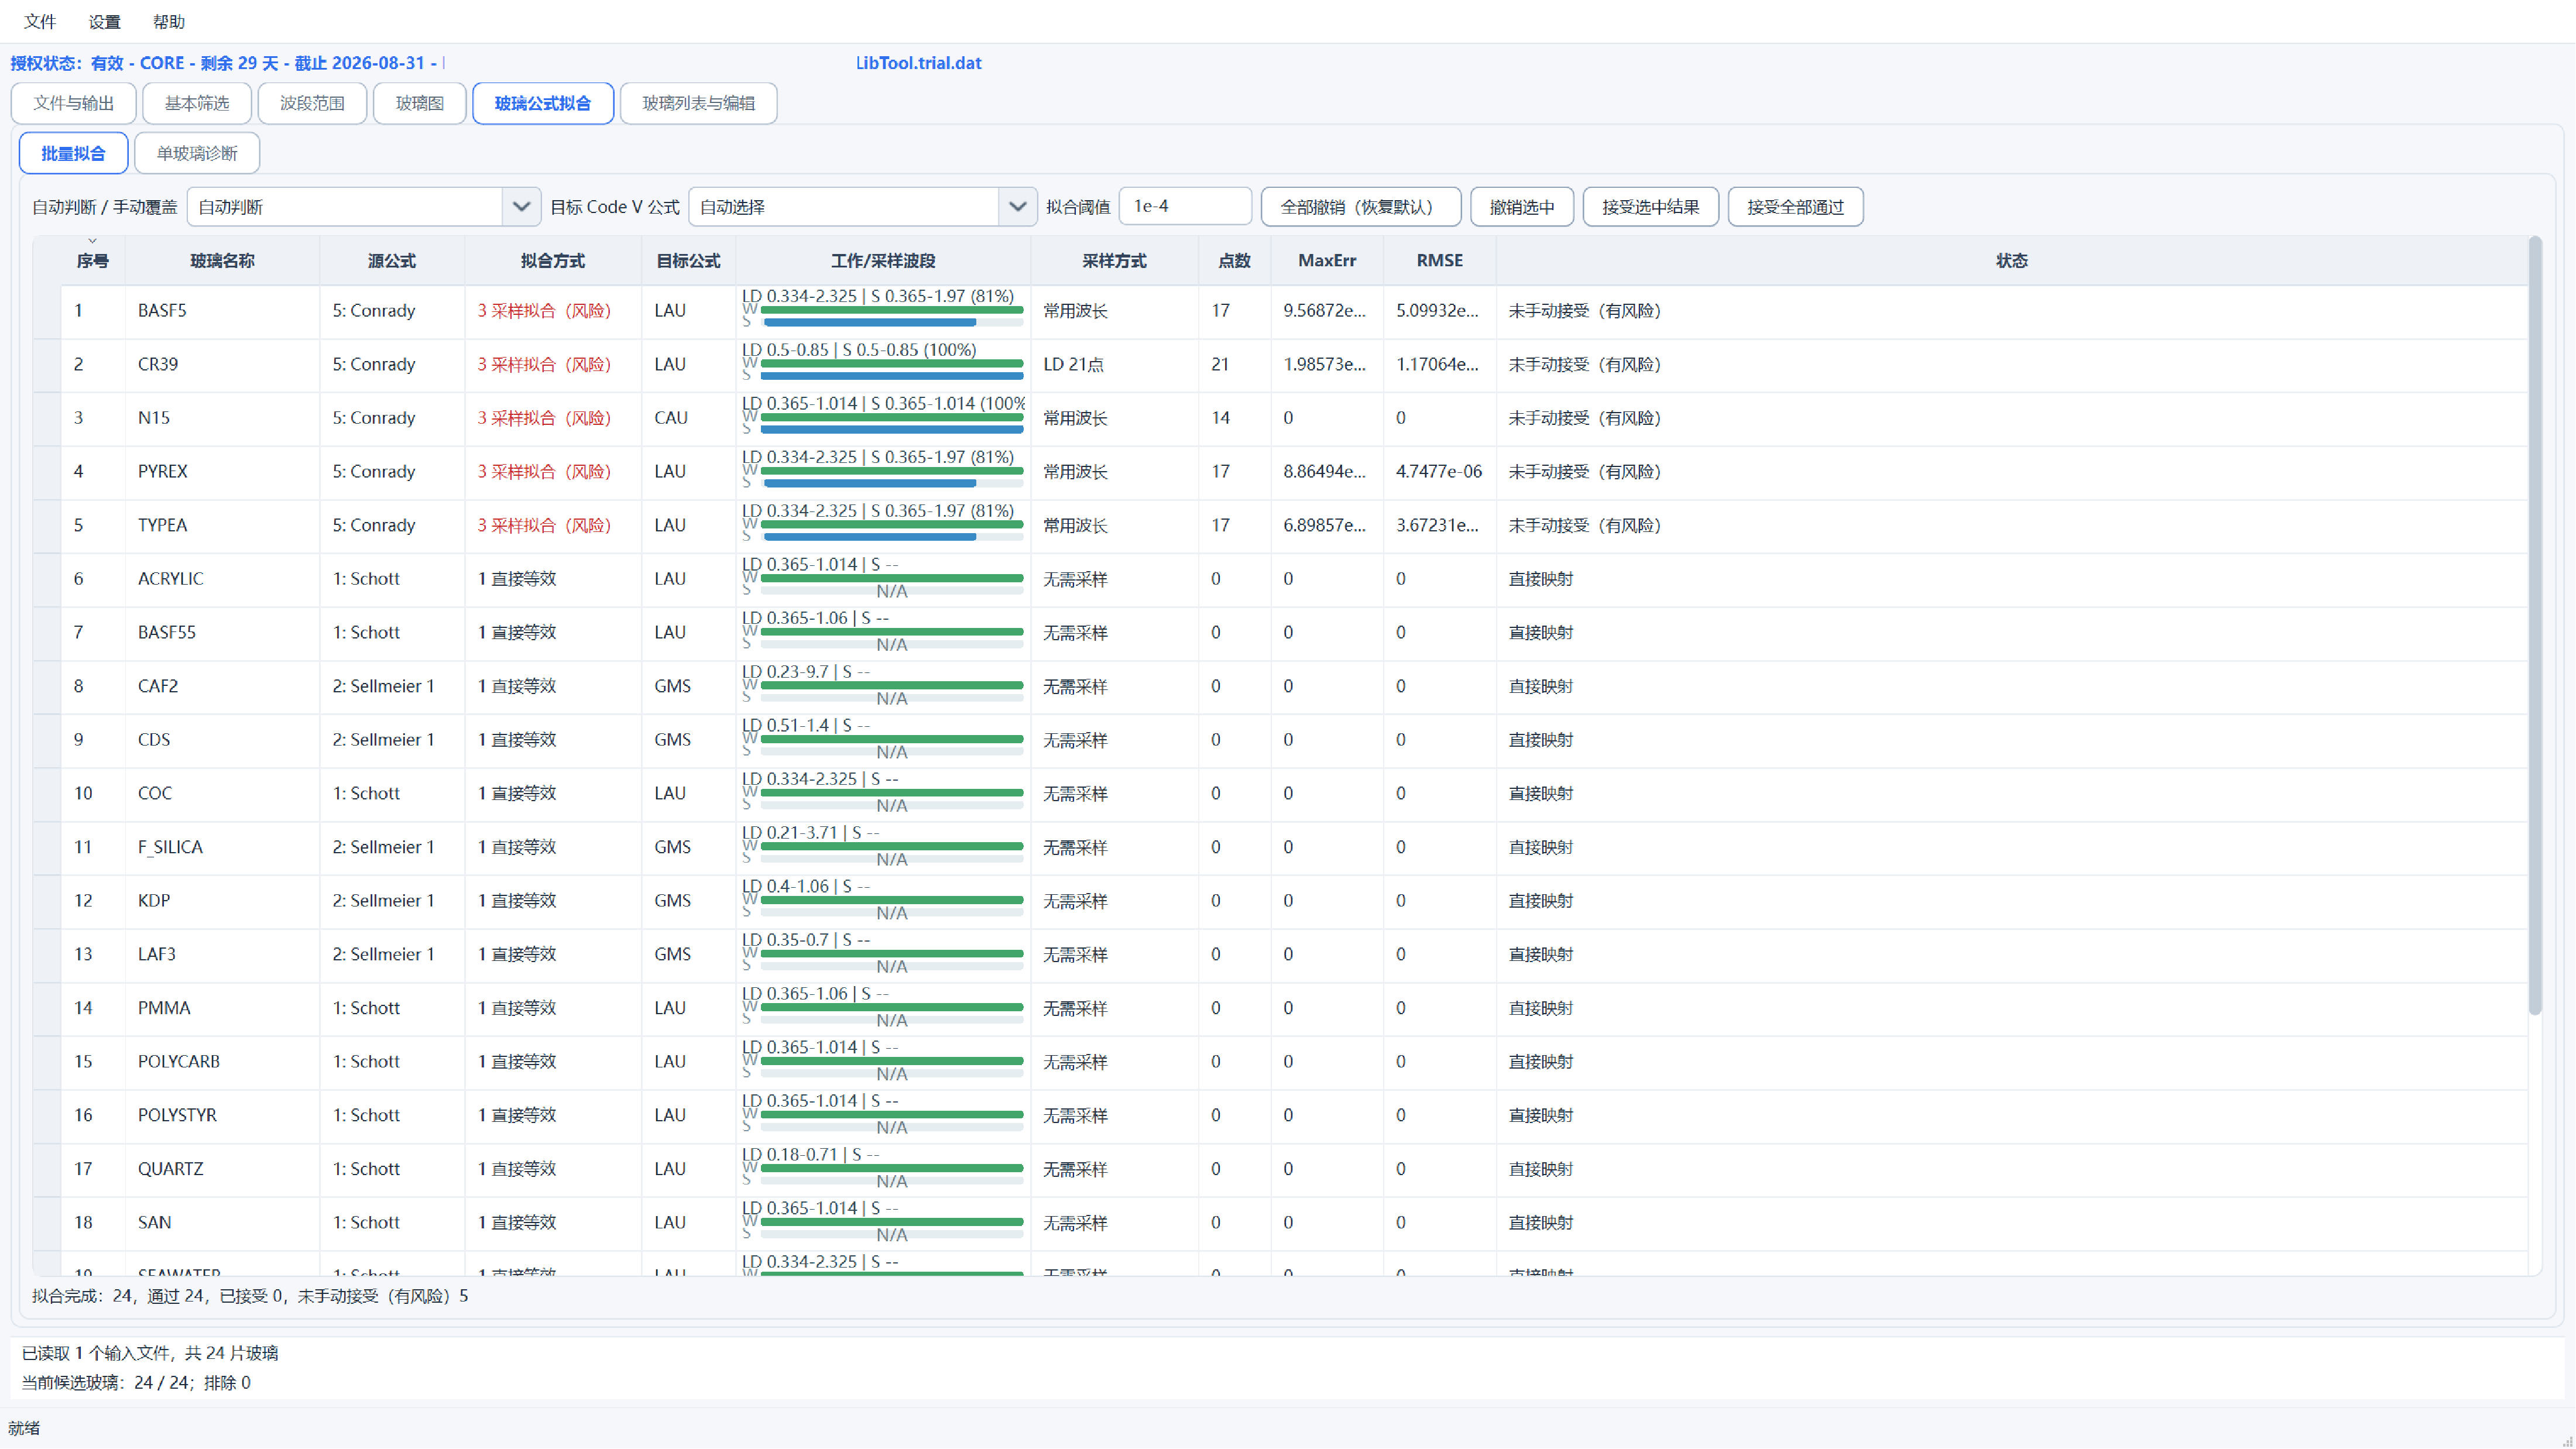Viewport: 2576px width, 1449px height.
Task: Select the POLYCARB glass name cell
Action: 222,1062
